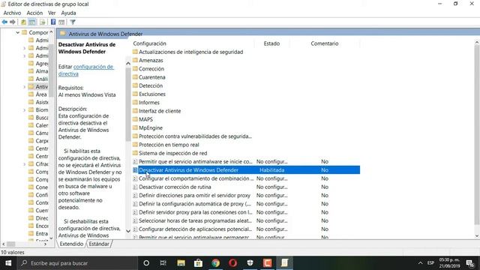Open the Archivo menu
This screenshot has height=270, width=480.
pos(12,13)
